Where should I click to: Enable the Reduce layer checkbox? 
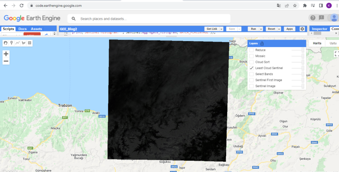[252, 50]
